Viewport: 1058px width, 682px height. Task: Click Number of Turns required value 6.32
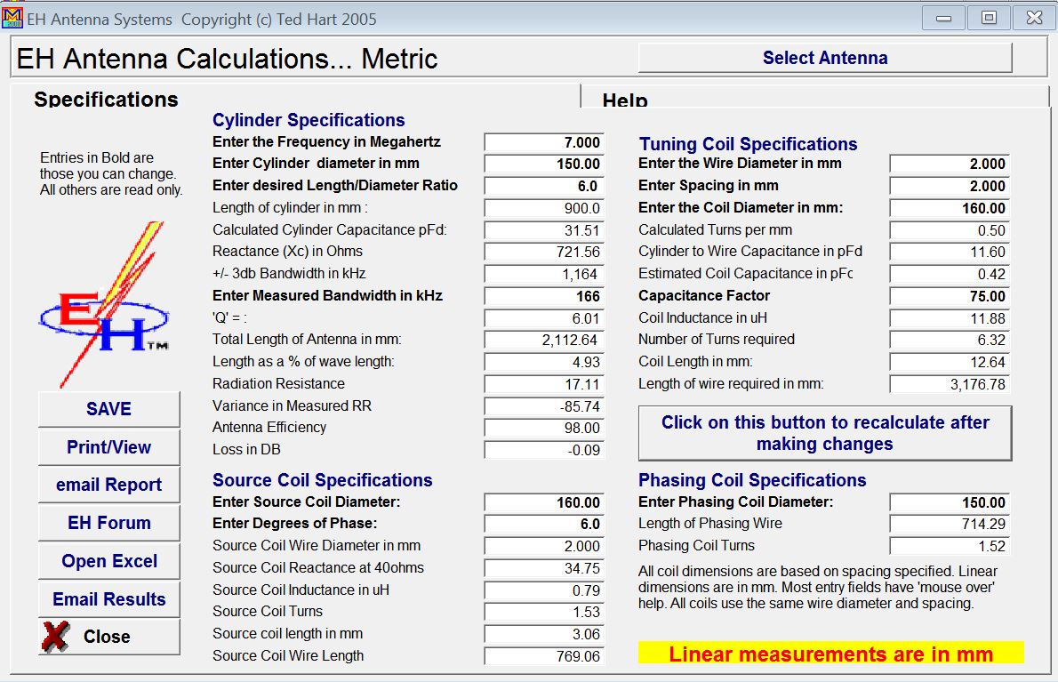(950, 340)
